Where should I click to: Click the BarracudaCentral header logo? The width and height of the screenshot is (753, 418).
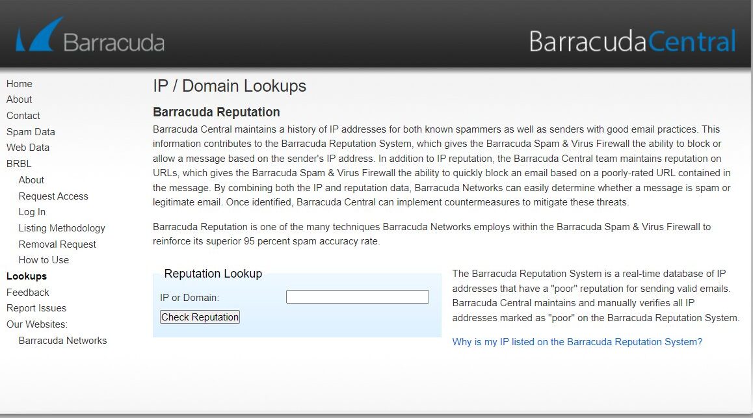pyautogui.click(x=632, y=41)
